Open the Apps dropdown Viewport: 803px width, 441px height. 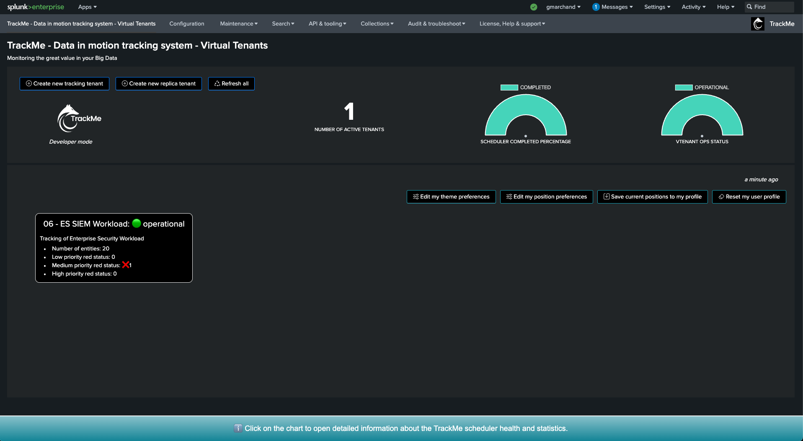click(87, 7)
